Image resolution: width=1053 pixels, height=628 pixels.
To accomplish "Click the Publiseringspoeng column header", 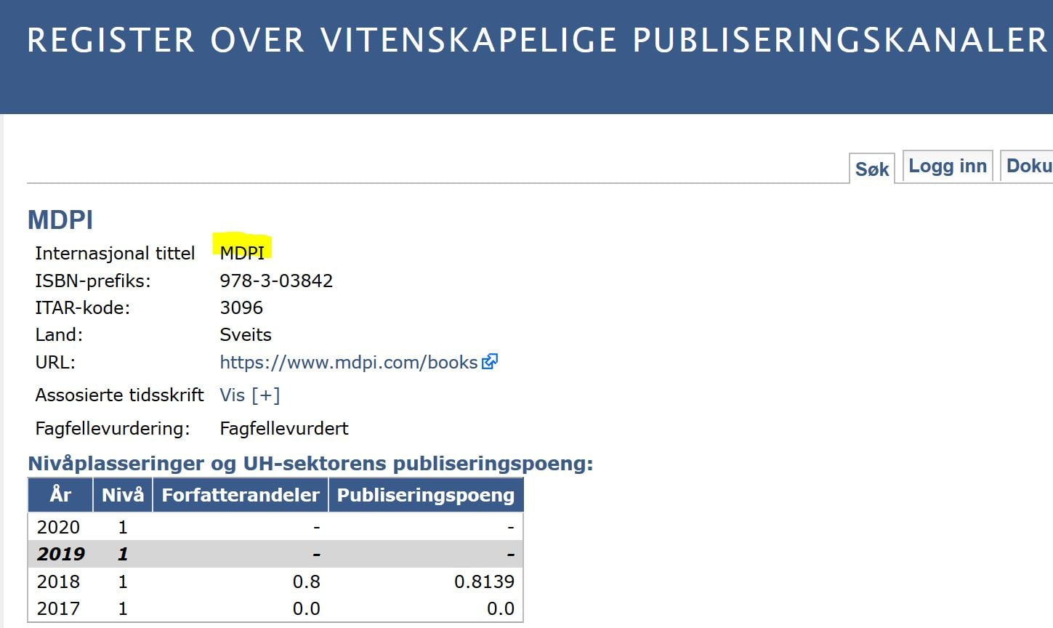I will (x=425, y=495).
